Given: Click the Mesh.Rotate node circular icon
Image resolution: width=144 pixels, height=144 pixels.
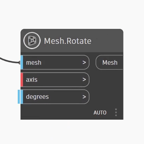Looking at the screenshot, I should [32, 41].
